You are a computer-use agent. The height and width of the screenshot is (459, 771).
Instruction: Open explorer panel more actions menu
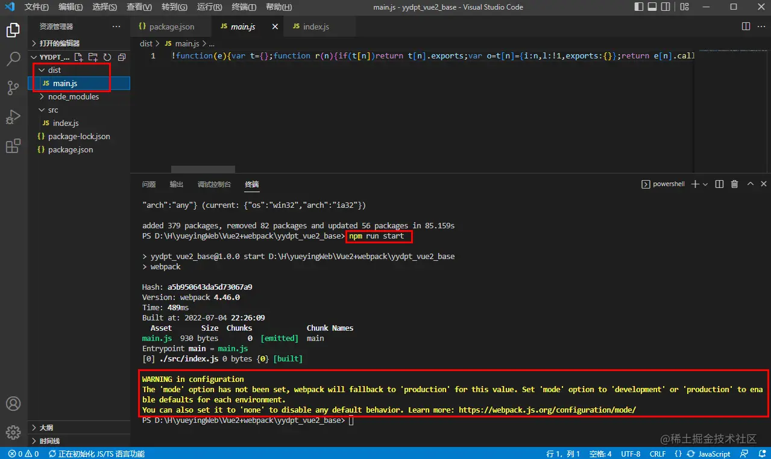[116, 27]
